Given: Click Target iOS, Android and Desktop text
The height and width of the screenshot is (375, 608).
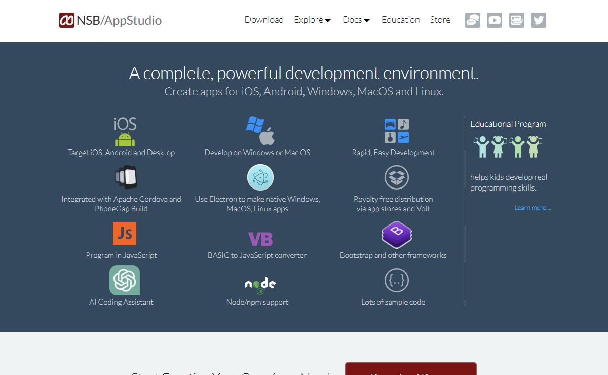Looking at the screenshot, I should click(x=122, y=153).
